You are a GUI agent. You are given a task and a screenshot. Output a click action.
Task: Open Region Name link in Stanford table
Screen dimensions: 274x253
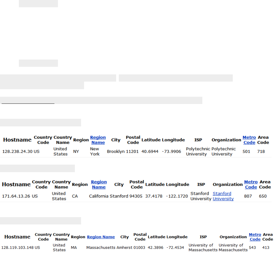[99, 184]
